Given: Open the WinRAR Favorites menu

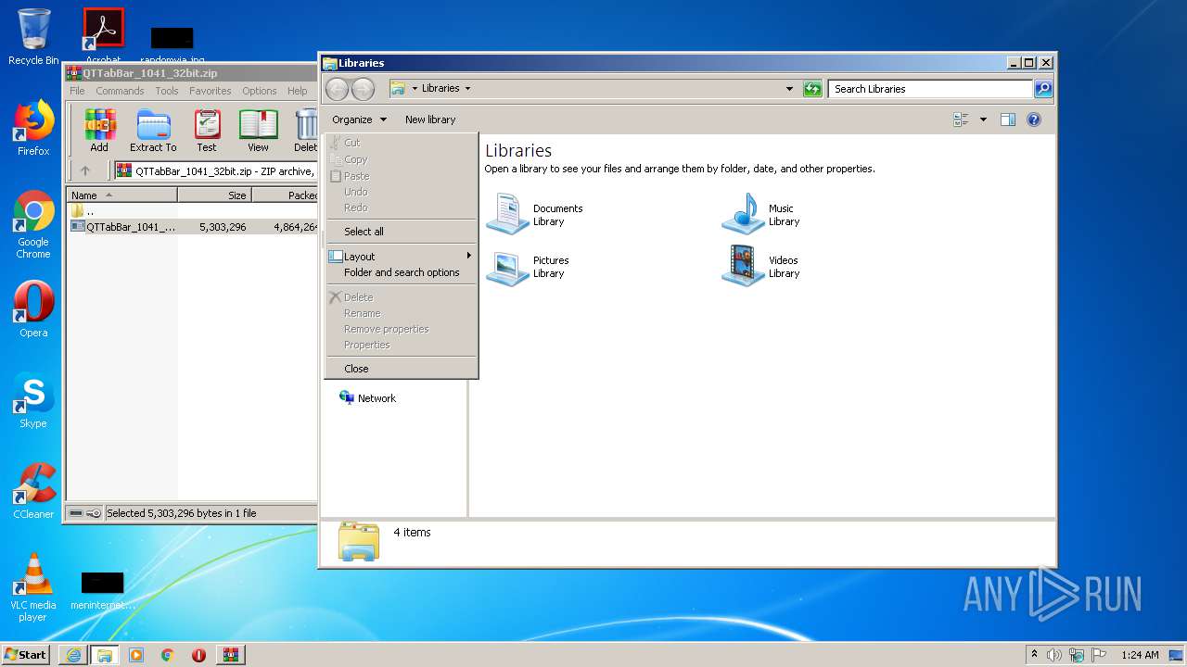Looking at the screenshot, I should pos(211,91).
